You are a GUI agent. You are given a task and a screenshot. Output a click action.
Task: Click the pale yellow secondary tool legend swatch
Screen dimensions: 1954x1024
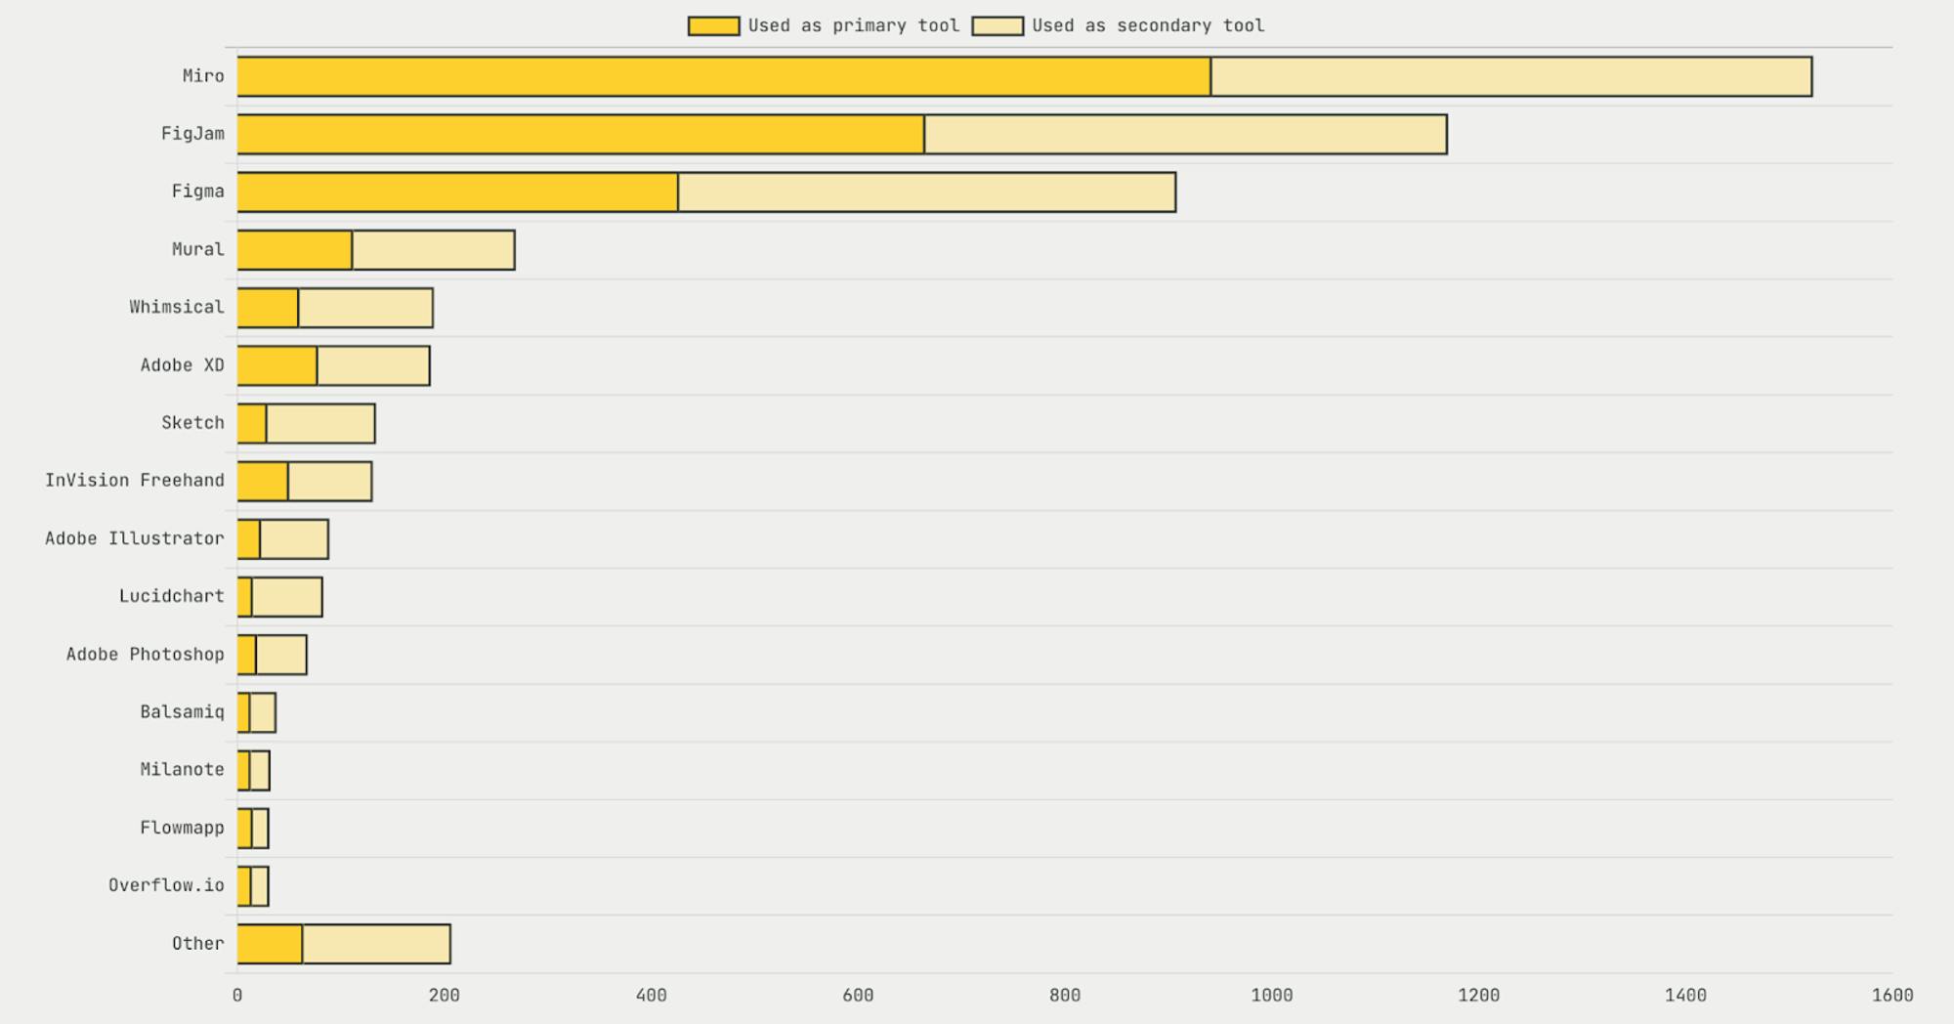[x=998, y=26]
